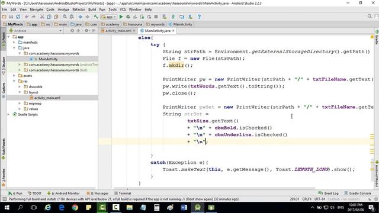Click the Save All toolbar icon

coord(11,17)
